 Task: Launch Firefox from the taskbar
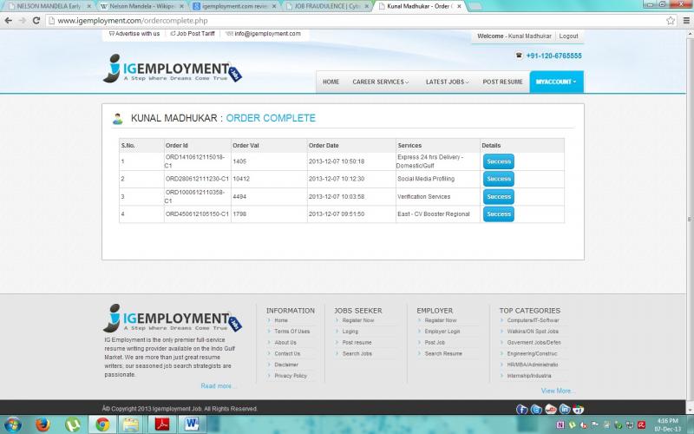[x=43, y=424]
